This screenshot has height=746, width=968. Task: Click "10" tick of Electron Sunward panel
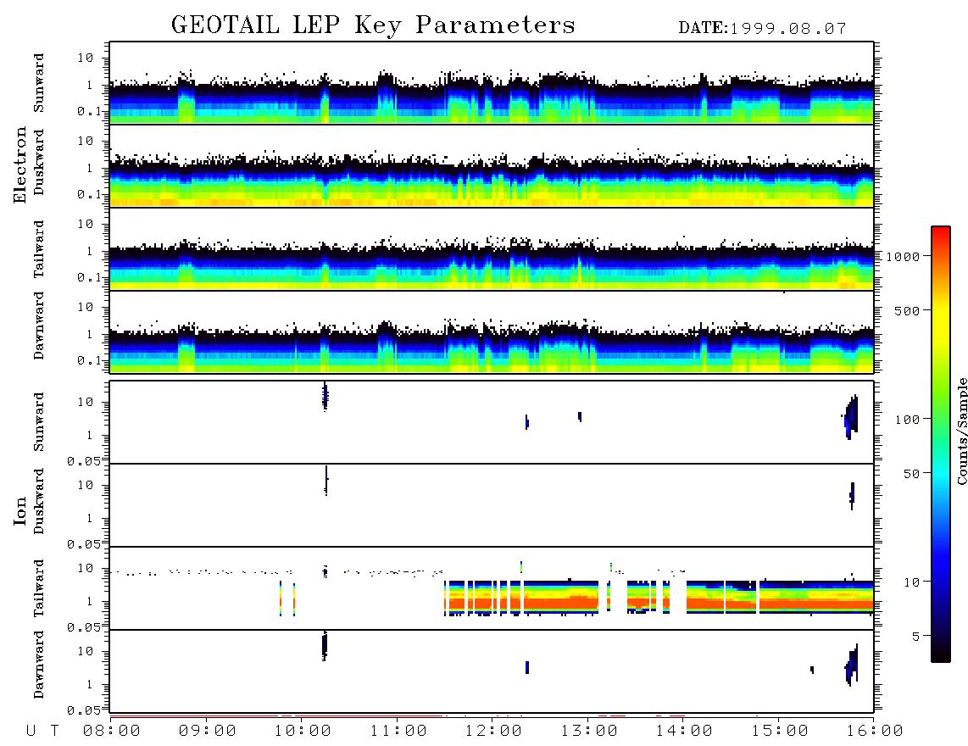[86, 58]
